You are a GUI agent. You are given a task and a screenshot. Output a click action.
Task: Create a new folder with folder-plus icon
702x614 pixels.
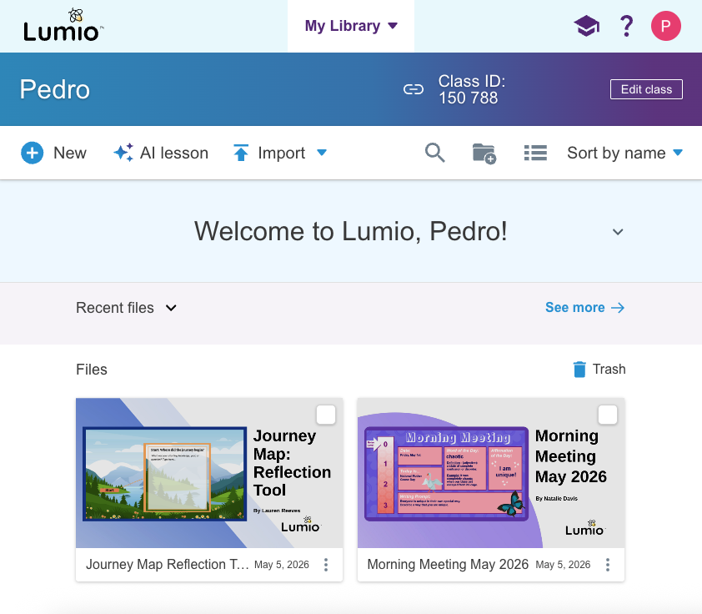[484, 153]
